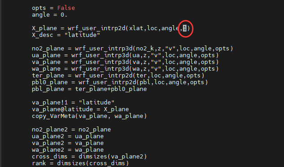Click the wa_plane2 = wa_plane line
Image resolution: width=284 pixels, height=167 pixels.
[68, 150]
